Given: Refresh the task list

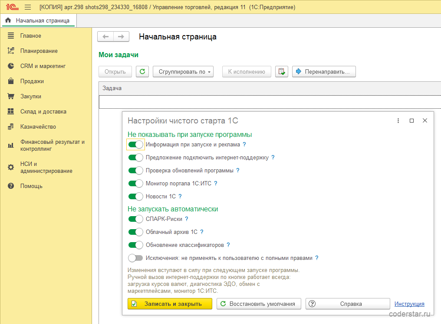Looking at the screenshot, I should click(142, 71).
